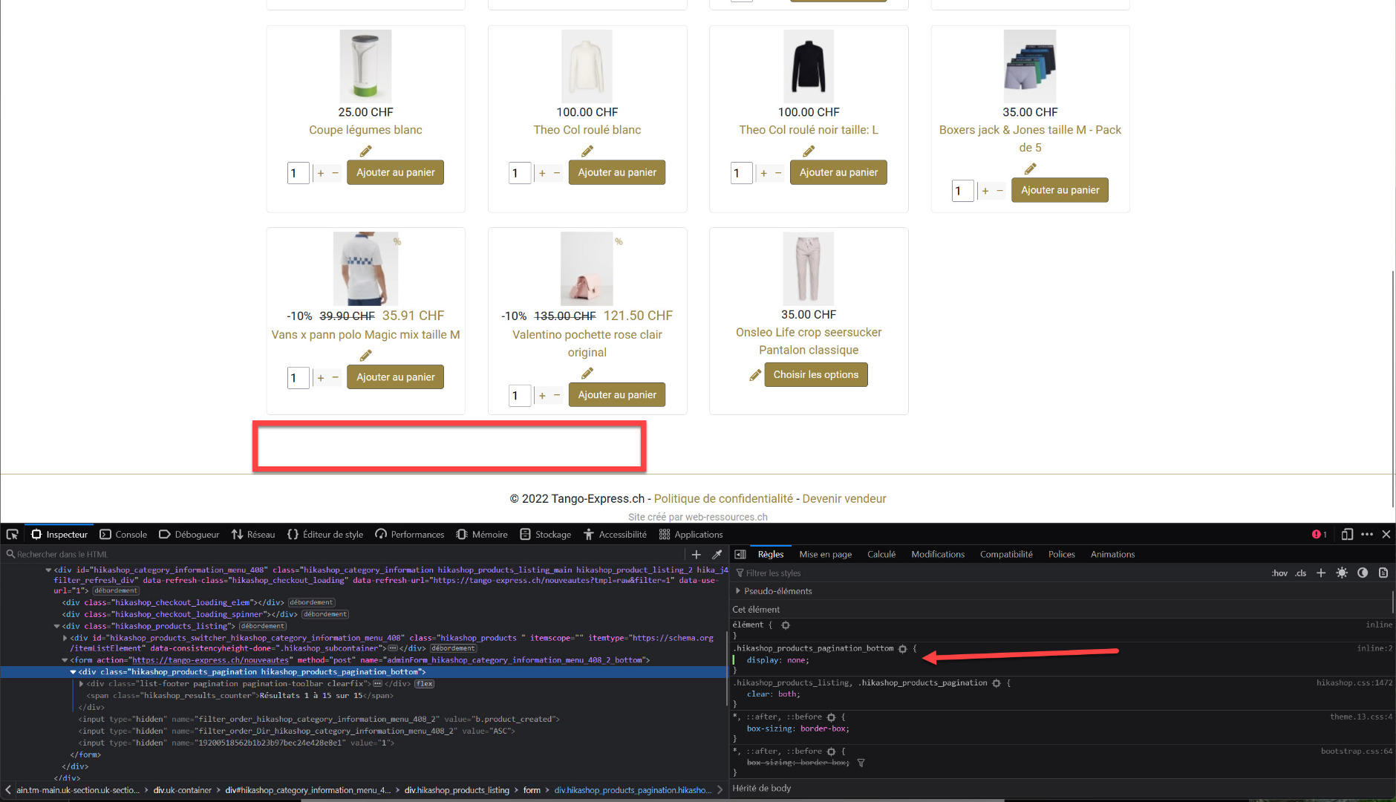Switch to the Console tab

pyautogui.click(x=123, y=535)
